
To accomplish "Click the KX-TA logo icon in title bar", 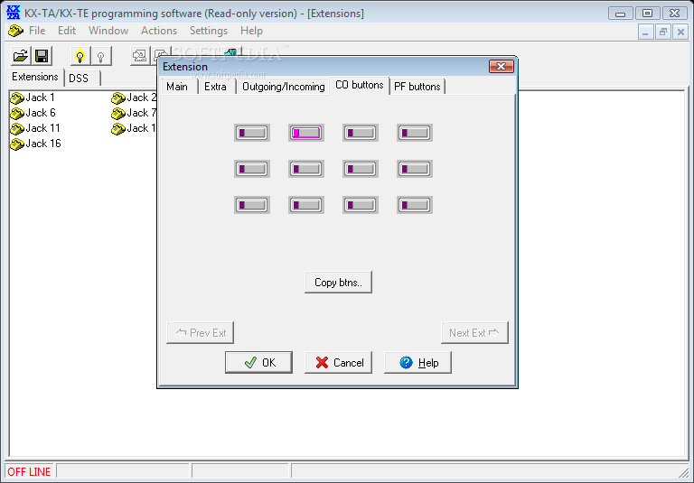I will pos(14,13).
